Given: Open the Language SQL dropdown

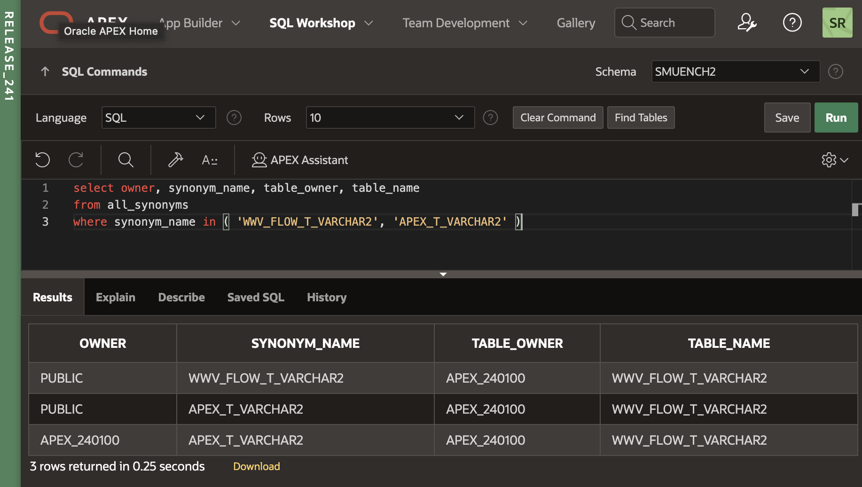Looking at the screenshot, I should 158,118.
